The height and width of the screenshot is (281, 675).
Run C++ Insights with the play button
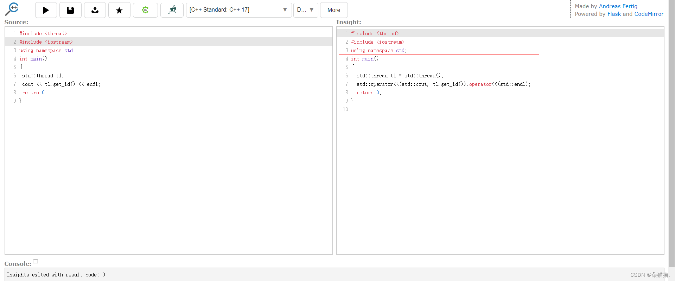(46, 10)
